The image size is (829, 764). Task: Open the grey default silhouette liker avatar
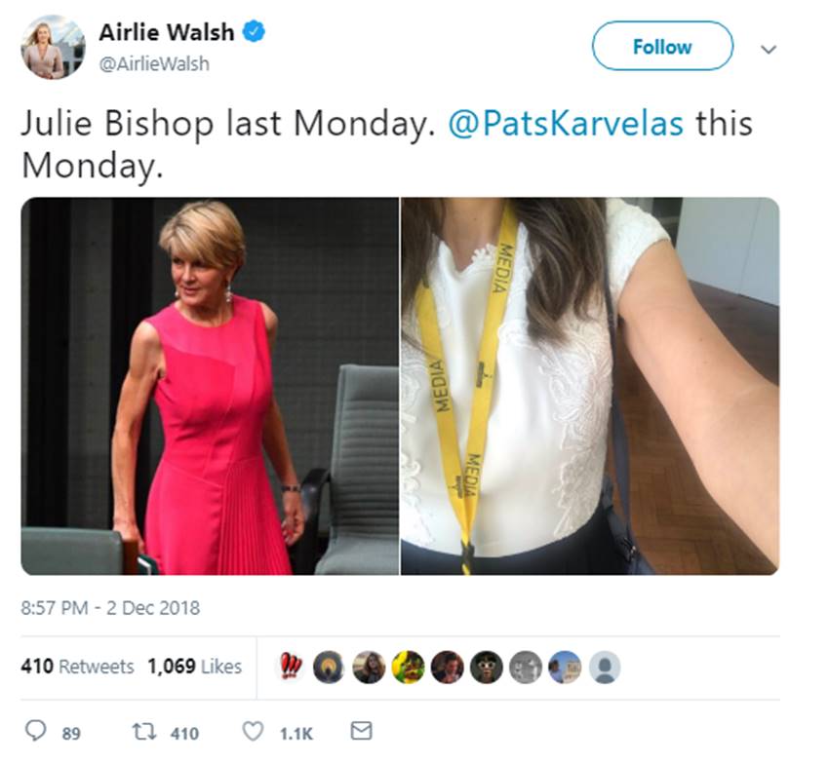coord(605,667)
